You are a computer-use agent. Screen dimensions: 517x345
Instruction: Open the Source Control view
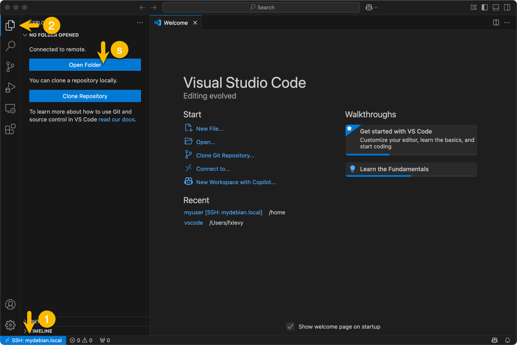10,66
